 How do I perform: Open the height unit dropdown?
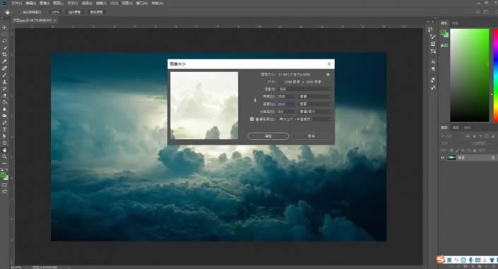(315, 104)
